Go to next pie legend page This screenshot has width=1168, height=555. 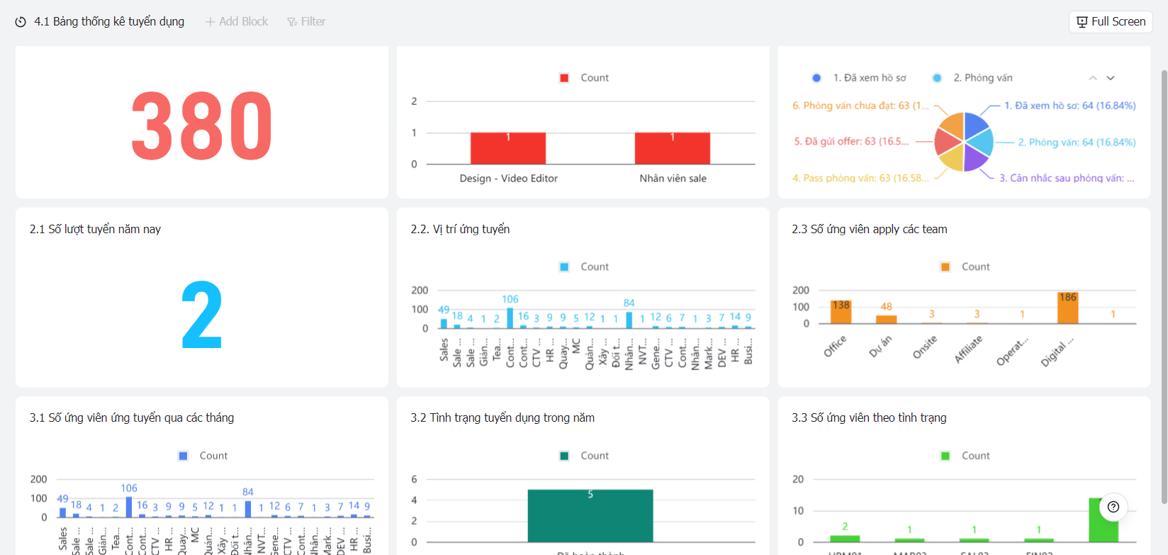(x=1111, y=78)
